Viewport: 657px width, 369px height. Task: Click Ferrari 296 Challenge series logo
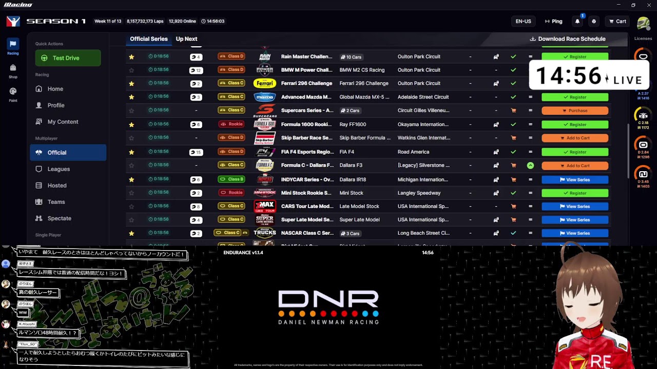265,84
